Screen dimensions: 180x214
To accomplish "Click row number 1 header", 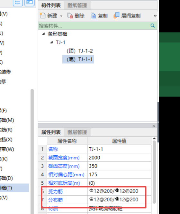I will [x=42, y=149].
